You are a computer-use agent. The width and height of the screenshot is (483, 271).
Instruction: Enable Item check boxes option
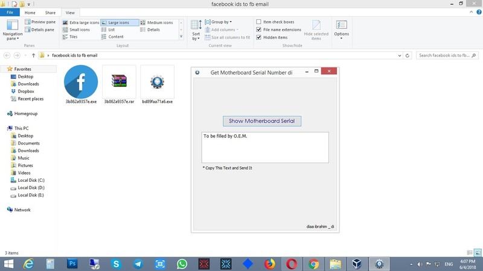point(259,22)
